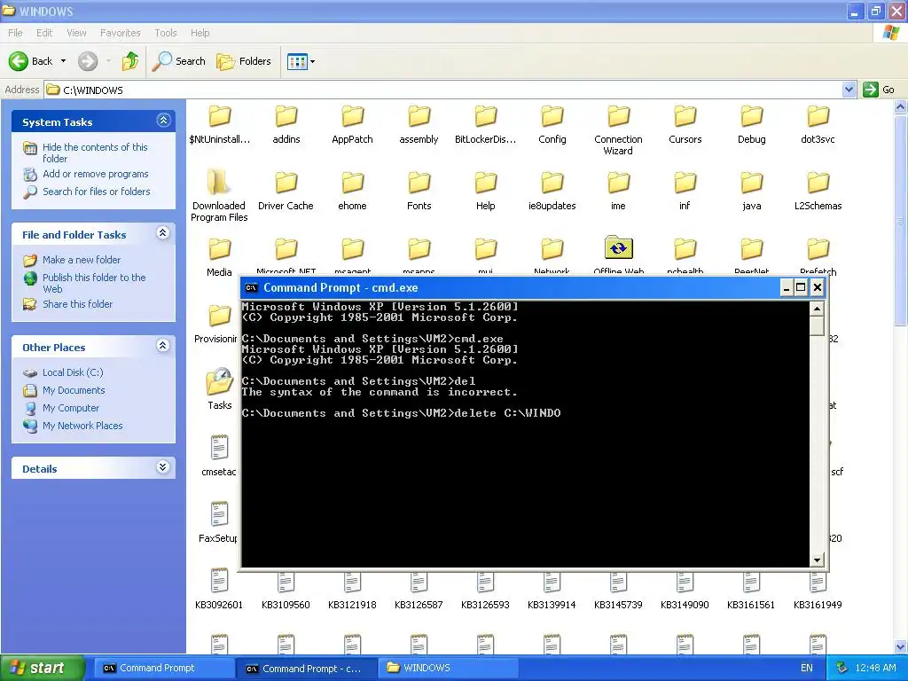Toggle the Folders pane button
The height and width of the screenshot is (681, 908).
click(x=244, y=61)
